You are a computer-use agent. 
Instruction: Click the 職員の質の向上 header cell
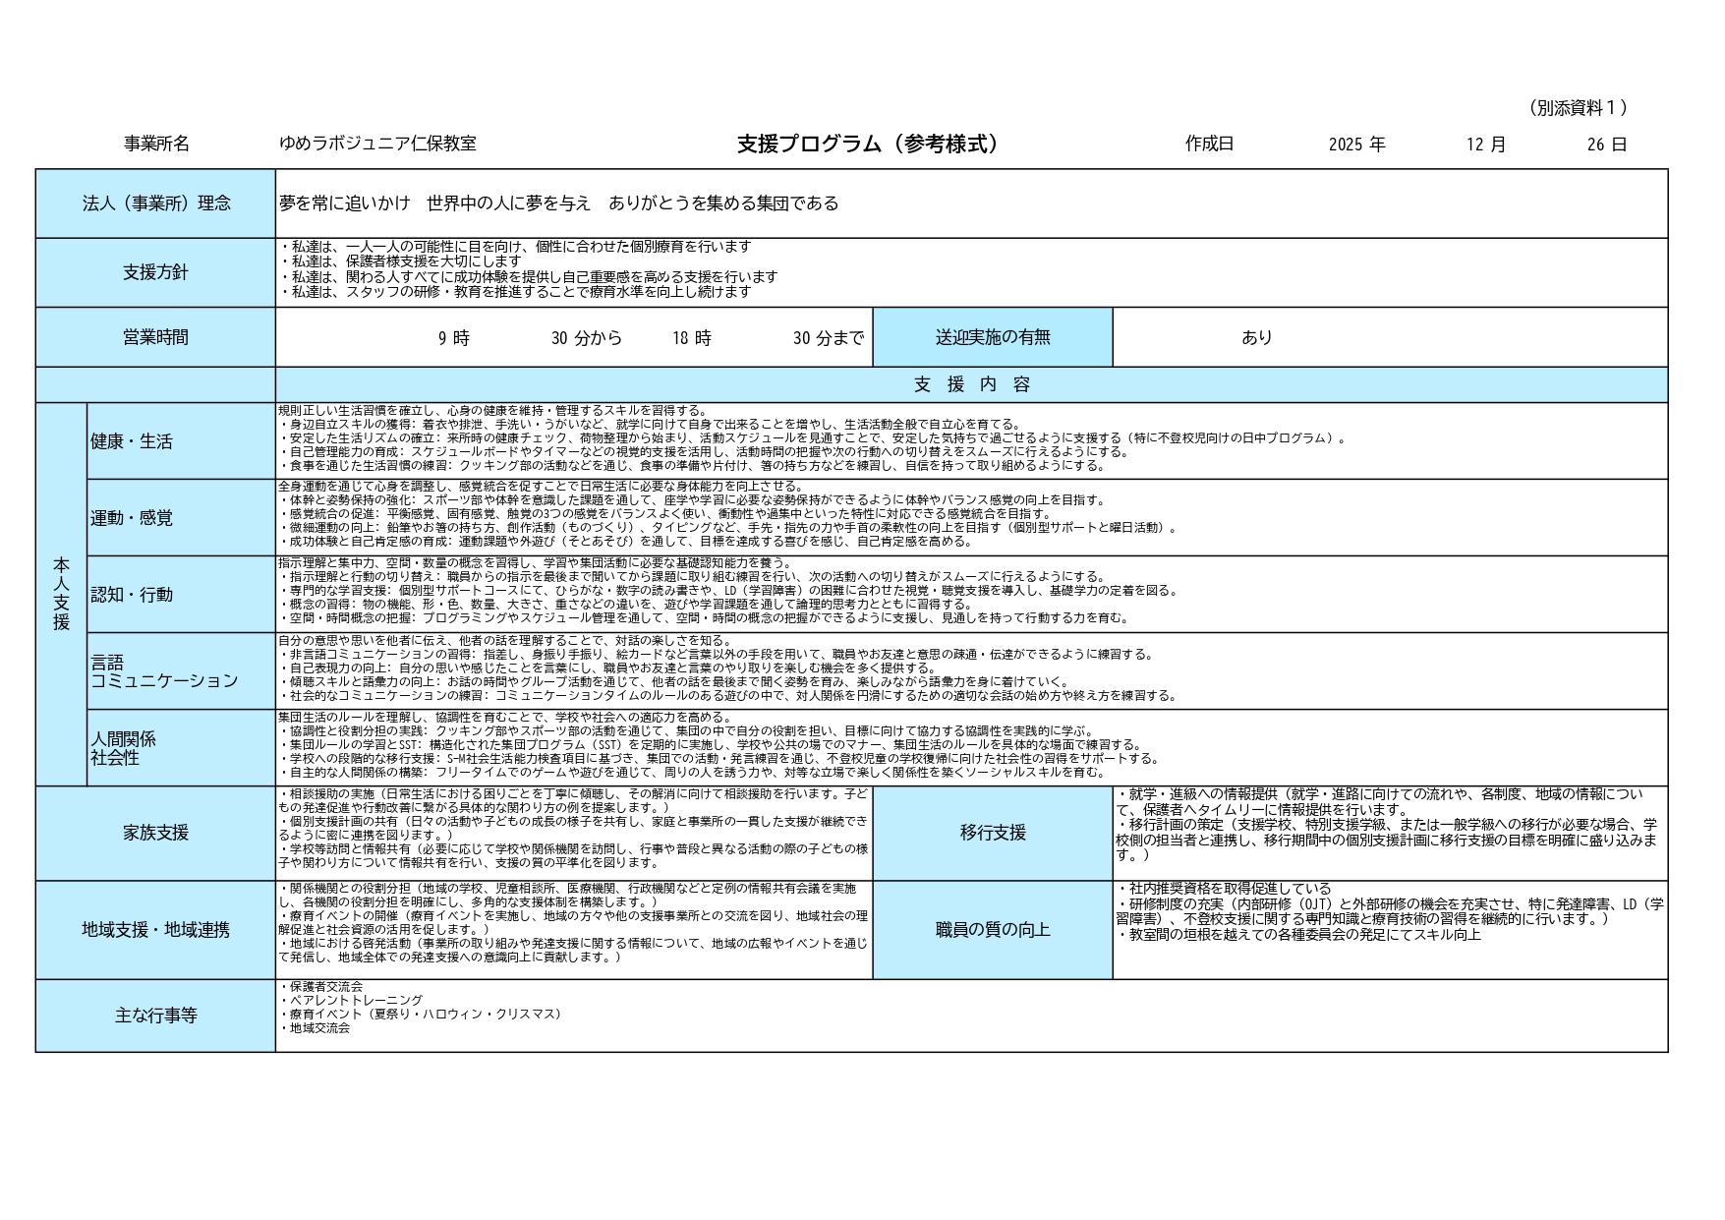tap(992, 929)
